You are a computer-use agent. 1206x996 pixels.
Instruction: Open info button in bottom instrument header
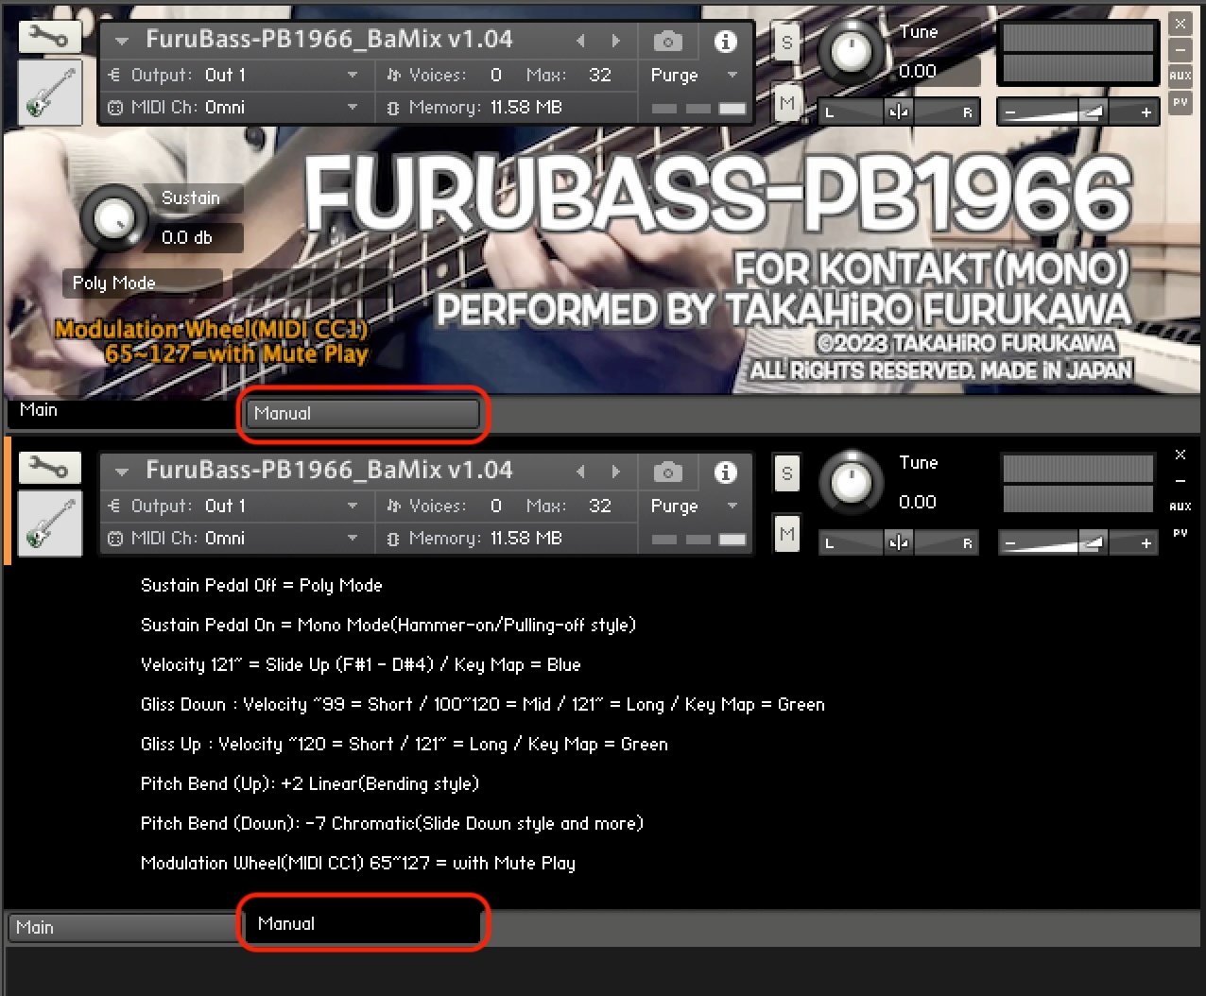[x=725, y=472]
